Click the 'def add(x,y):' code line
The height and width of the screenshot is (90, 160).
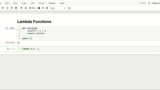(30, 28)
